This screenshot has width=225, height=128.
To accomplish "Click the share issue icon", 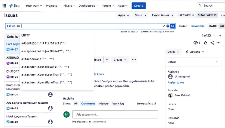I will 212,43.
